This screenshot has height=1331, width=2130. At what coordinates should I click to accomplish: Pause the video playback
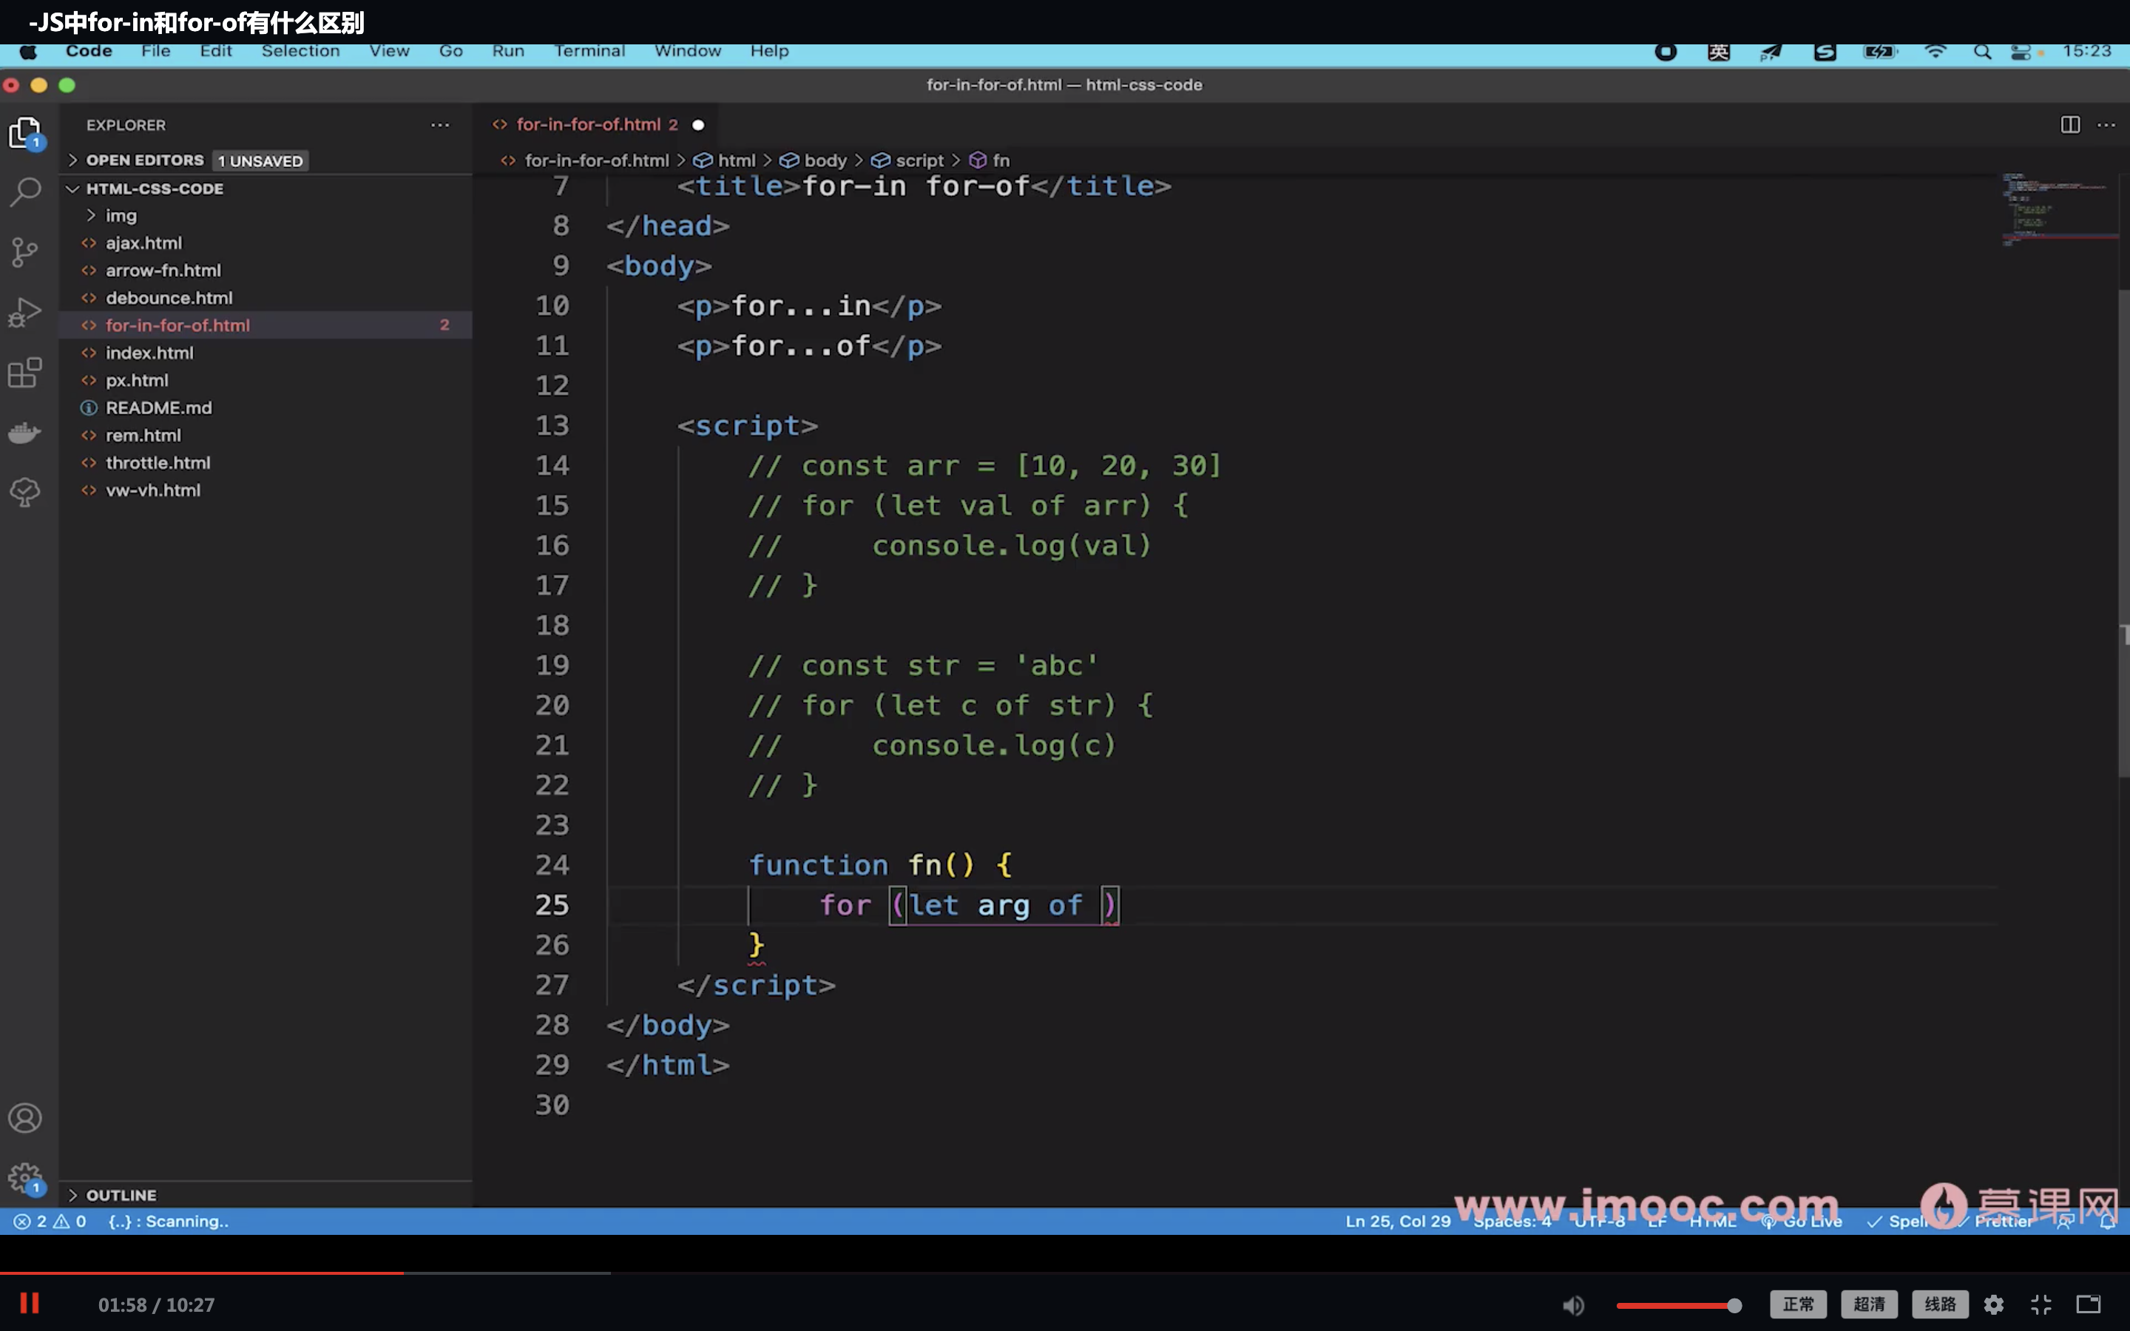click(30, 1304)
